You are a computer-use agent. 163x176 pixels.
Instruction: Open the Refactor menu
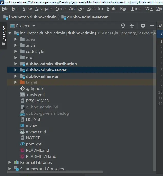pyautogui.click(x=95, y=9)
